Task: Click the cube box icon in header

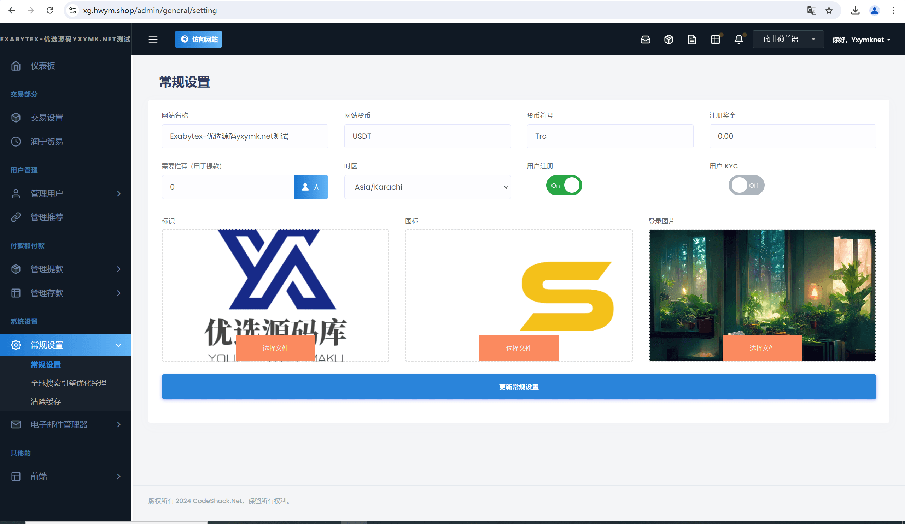Action: (669, 40)
